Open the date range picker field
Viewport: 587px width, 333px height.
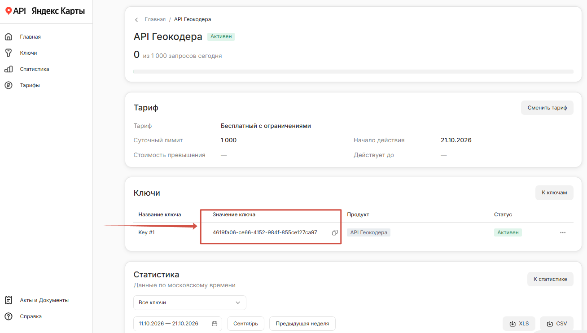[178, 324]
